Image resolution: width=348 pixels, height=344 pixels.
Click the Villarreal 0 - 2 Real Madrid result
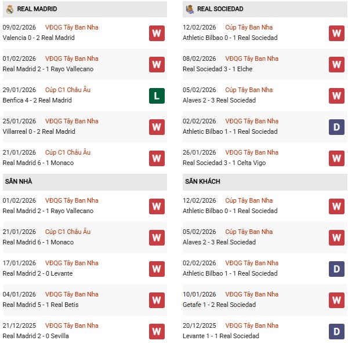[x=39, y=131]
